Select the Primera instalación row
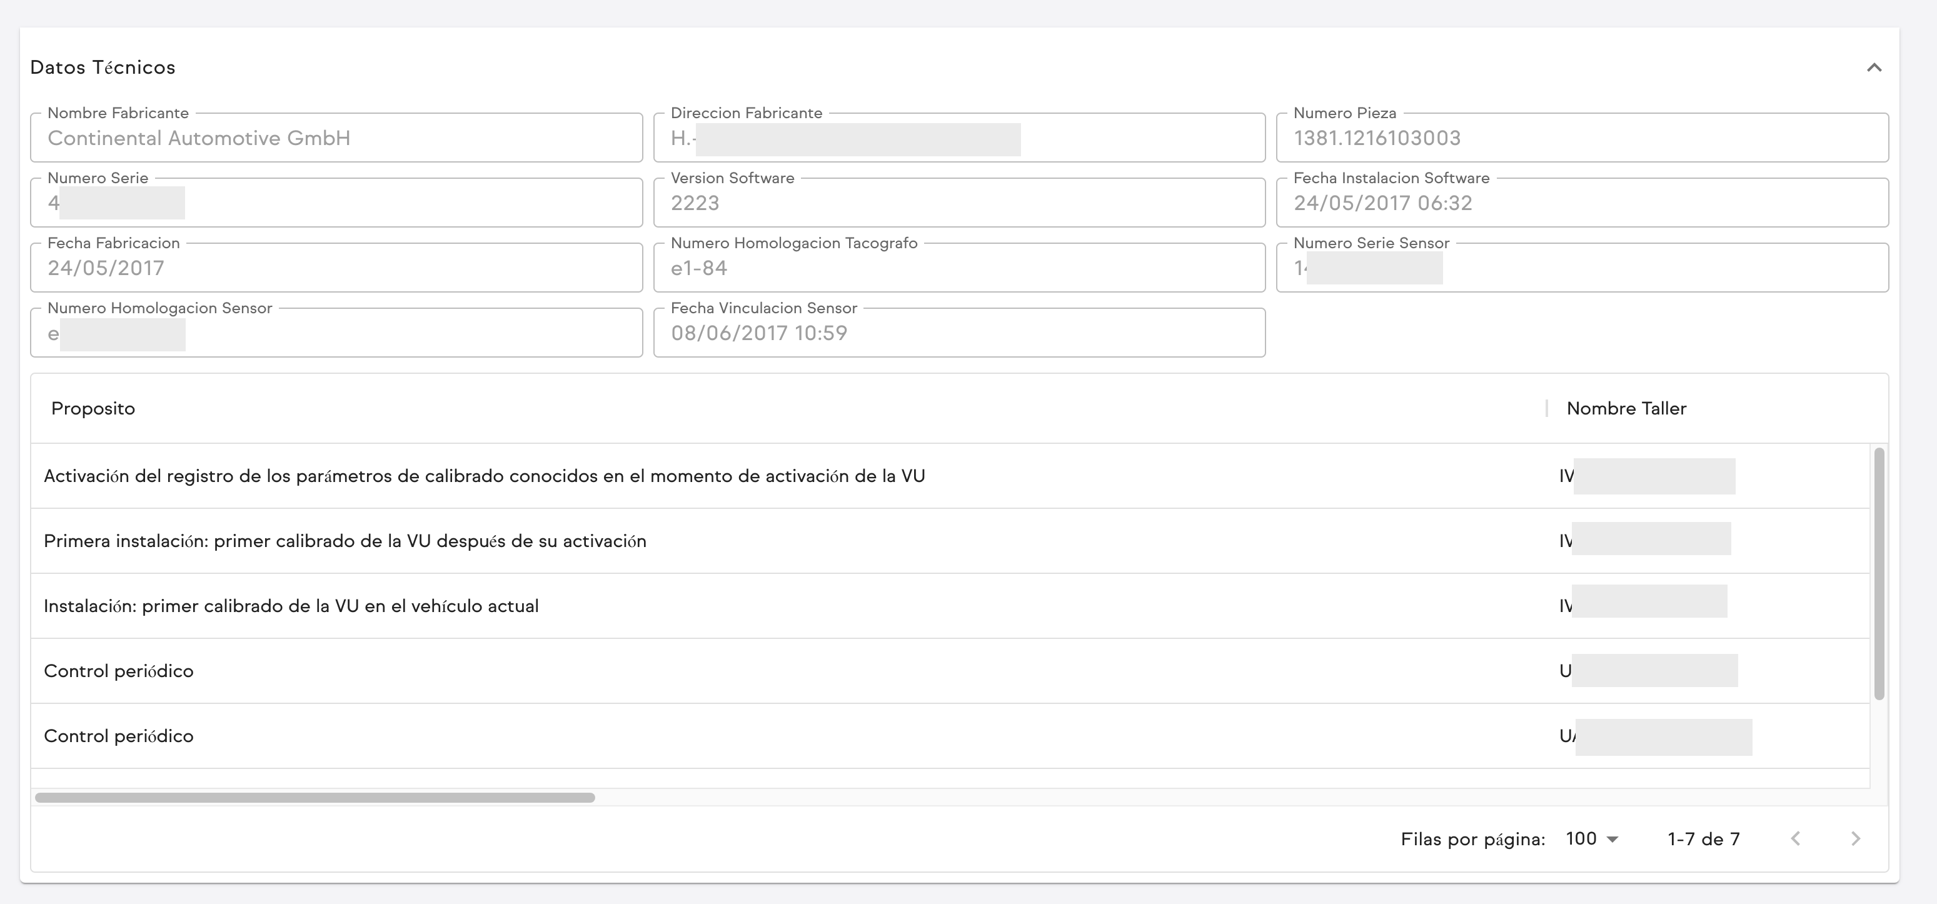The height and width of the screenshot is (904, 1937). pos(345,541)
